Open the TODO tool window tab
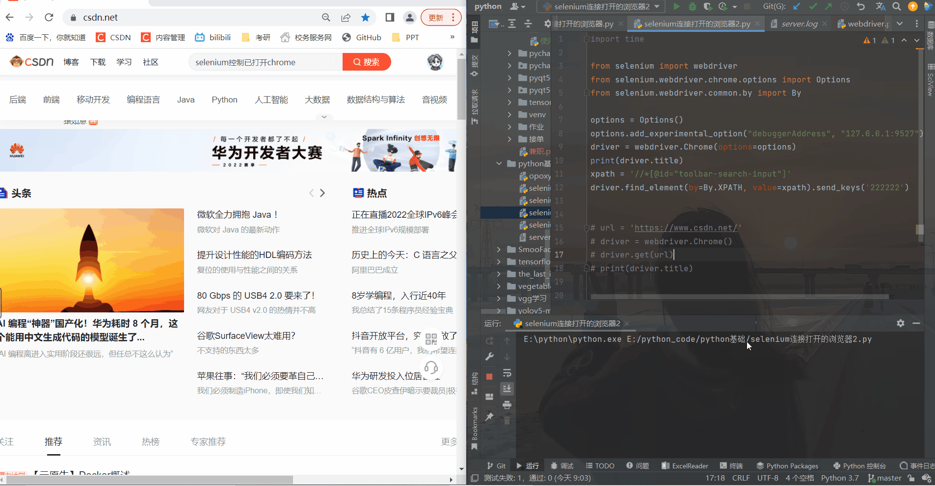 [599, 466]
